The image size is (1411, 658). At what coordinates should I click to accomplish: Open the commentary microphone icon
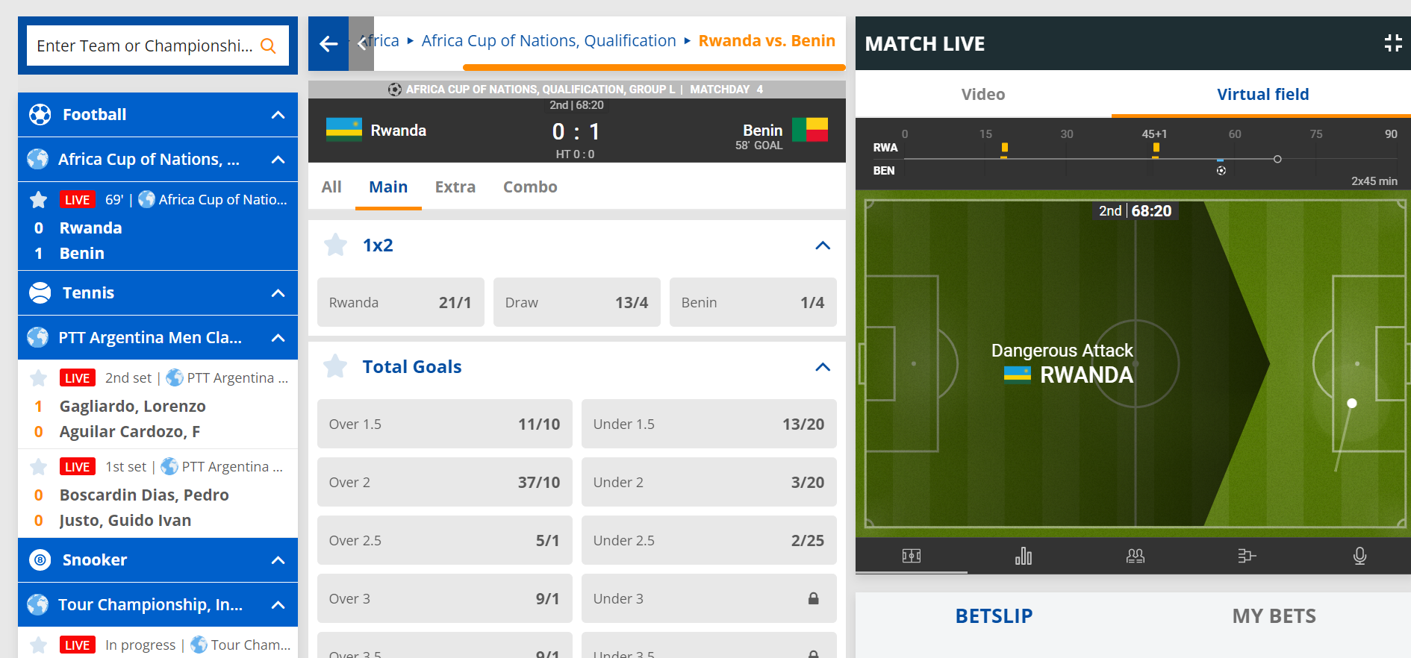[1360, 556]
